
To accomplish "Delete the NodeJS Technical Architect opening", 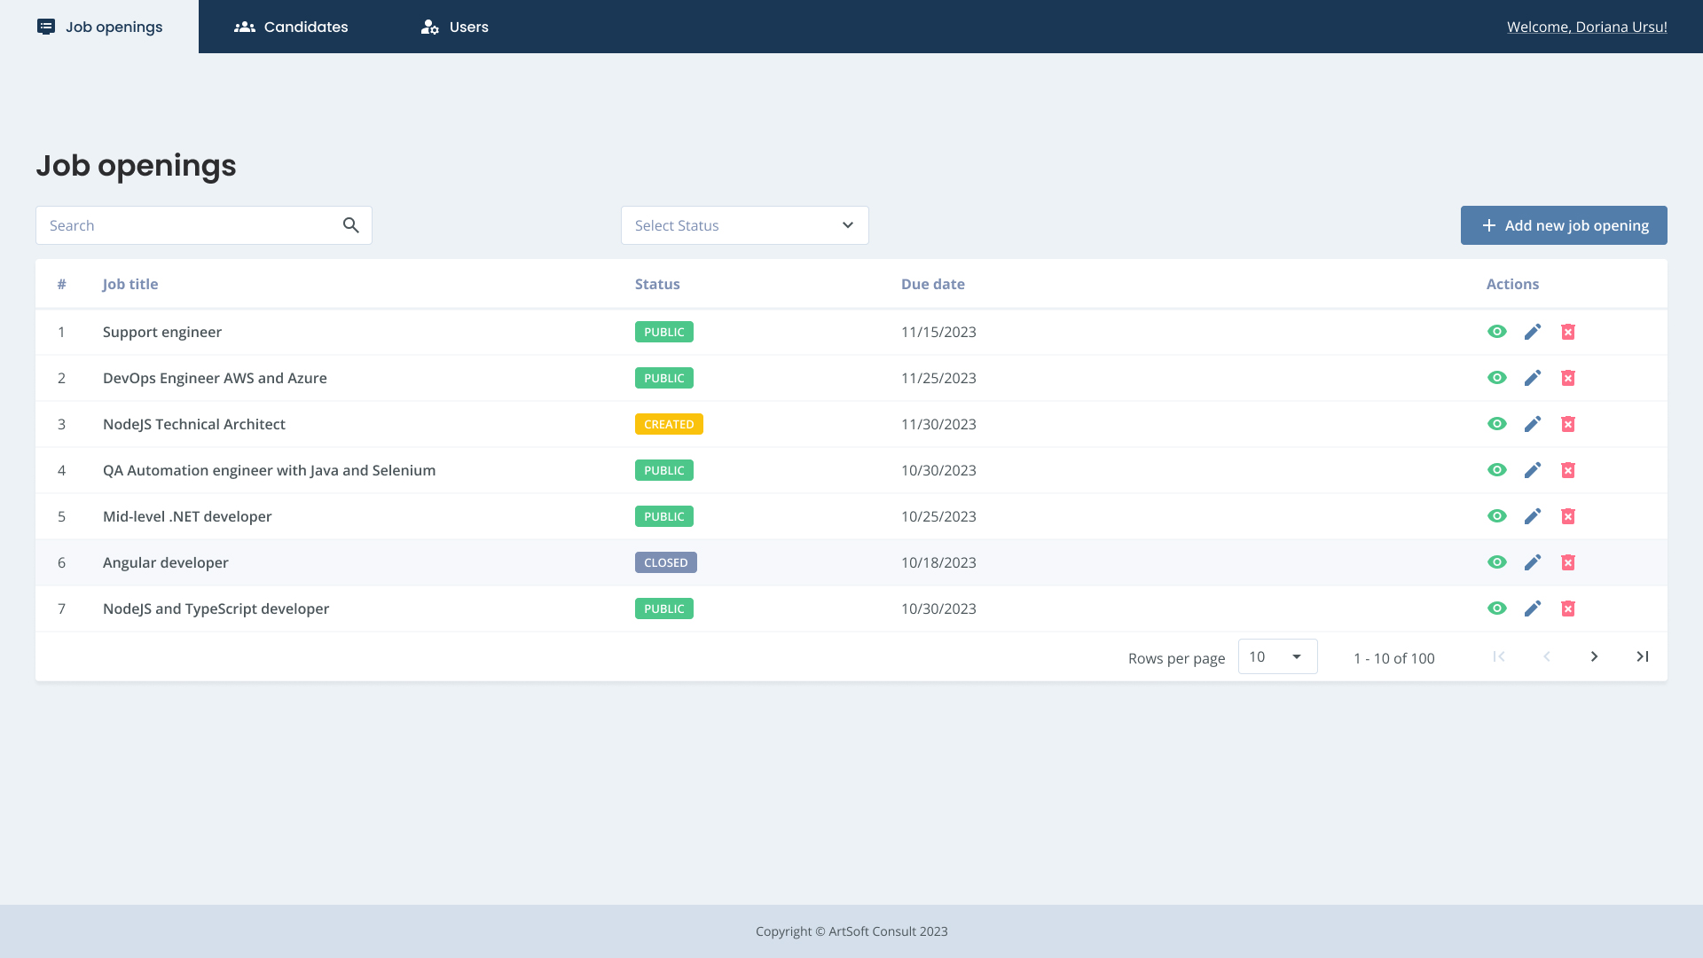I will [x=1568, y=424].
